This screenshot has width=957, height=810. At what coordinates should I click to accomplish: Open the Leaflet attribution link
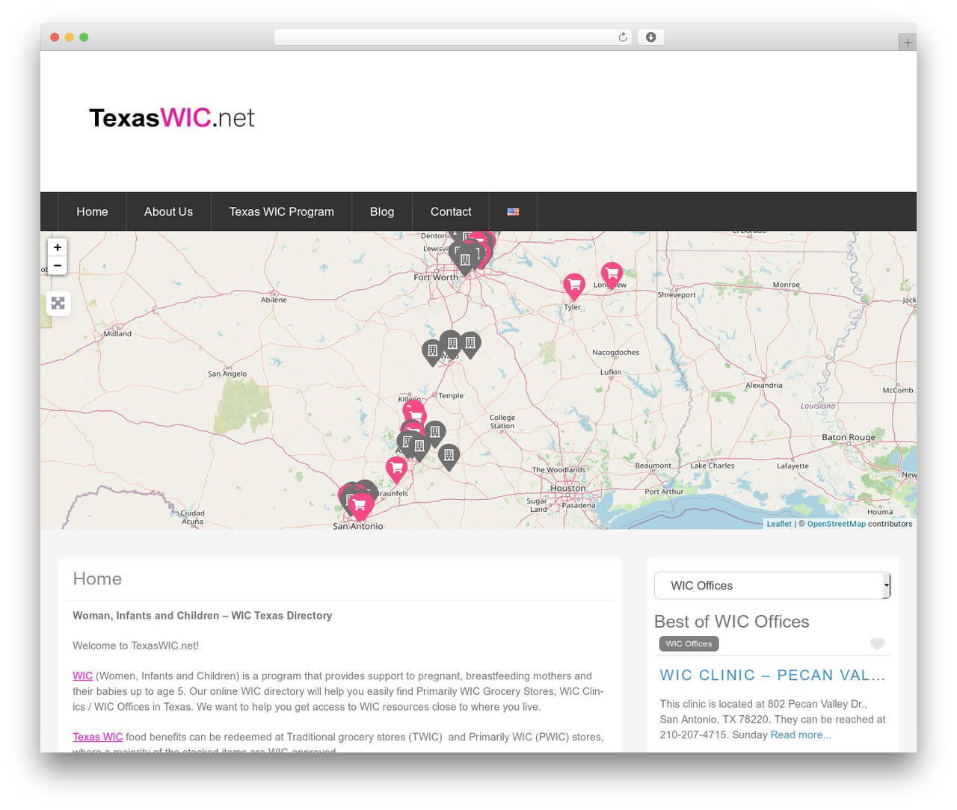pos(779,524)
